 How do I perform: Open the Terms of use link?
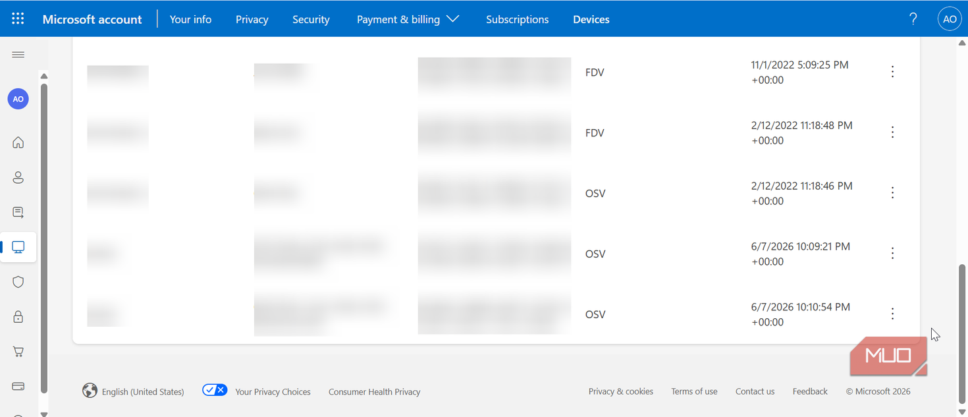[694, 391]
